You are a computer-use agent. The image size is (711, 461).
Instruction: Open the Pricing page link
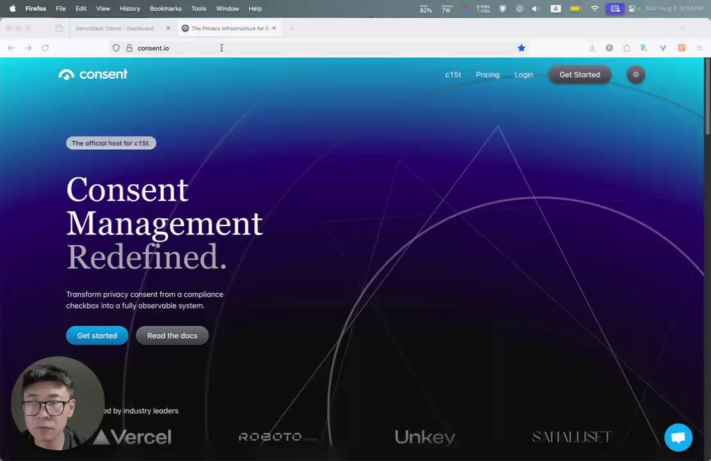pos(487,75)
